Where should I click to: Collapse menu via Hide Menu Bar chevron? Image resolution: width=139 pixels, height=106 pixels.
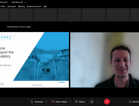tap(25, 2)
